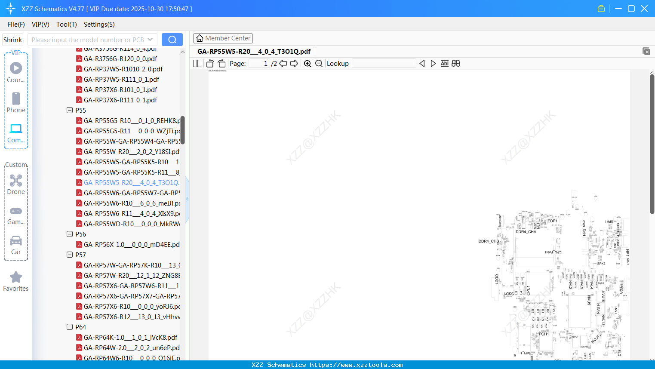Click the PDF viewer vertical scrollbar thumb

(x=652, y=144)
